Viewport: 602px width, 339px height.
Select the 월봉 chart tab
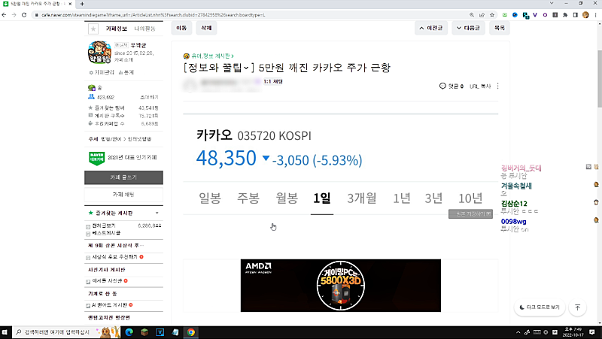[287, 198]
